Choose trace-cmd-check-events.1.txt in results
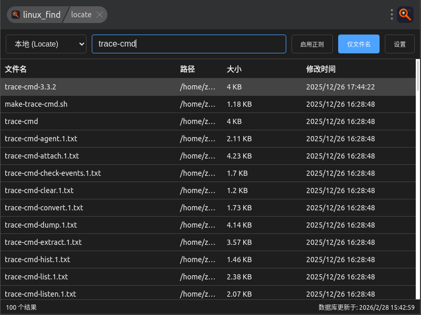The image size is (421, 315). point(52,173)
